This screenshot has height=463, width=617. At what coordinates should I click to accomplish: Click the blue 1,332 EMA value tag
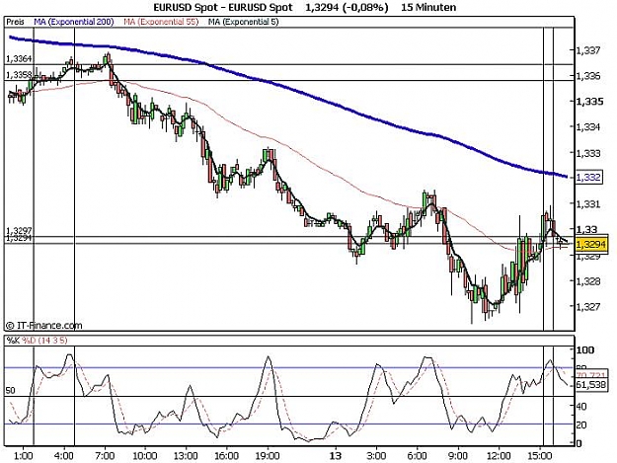click(x=588, y=177)
